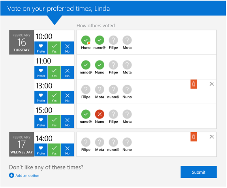Click the orange person icon on the 14:00 row
227x188 pixels.
click(x=194, y=137)
